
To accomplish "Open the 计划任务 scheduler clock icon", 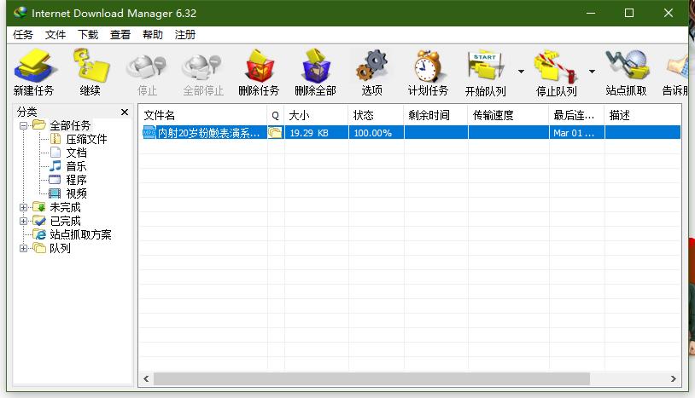I will pos(428,66).
